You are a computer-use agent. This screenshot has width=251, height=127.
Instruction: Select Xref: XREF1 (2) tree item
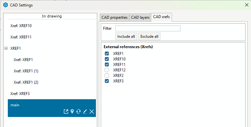pyautogui.click(x=52, y=82)
